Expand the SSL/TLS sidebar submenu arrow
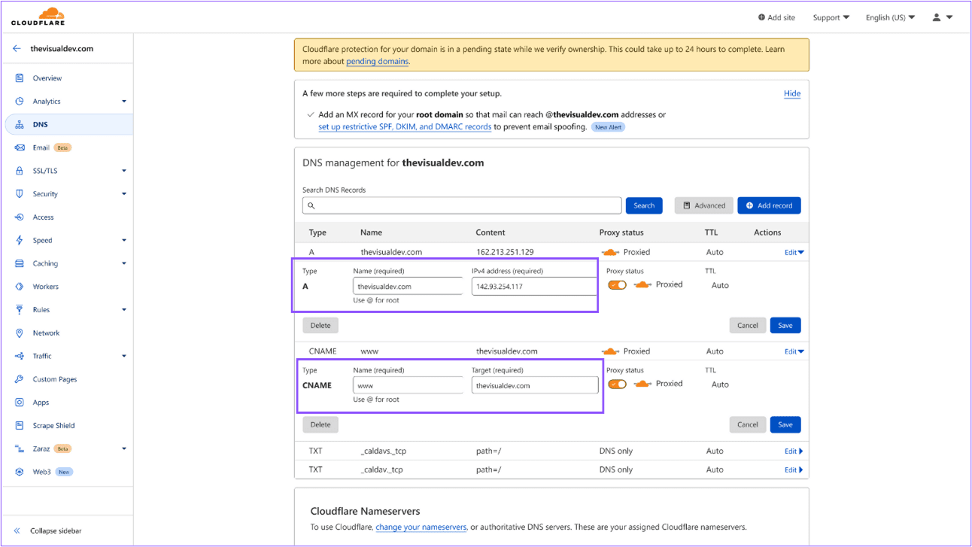This screenshot has height=547, width=972. [124, 171]
